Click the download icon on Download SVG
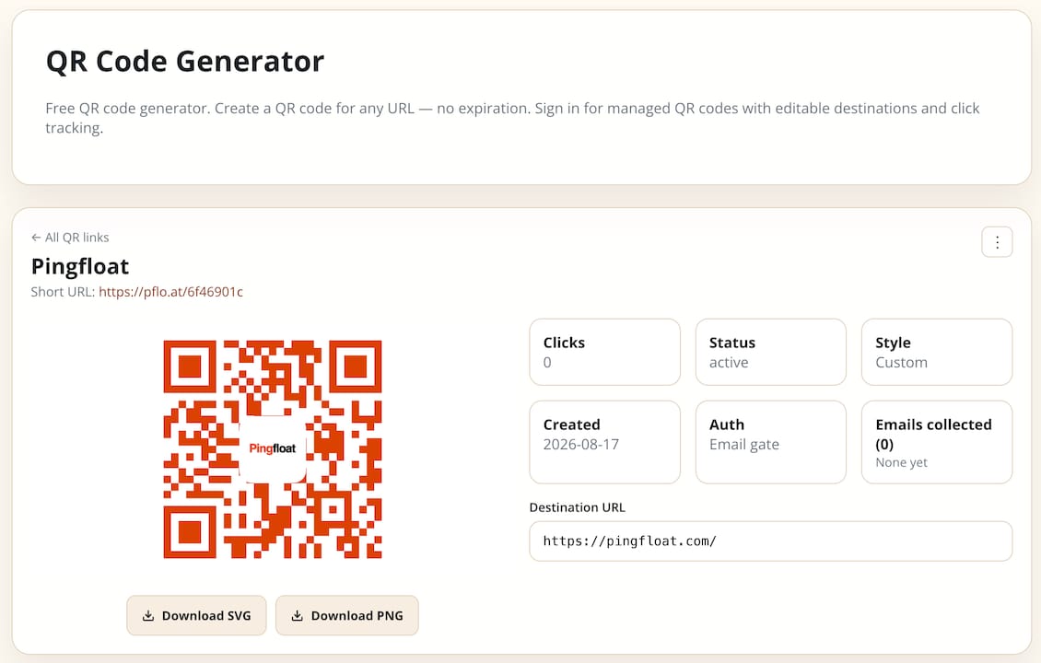Image resolution: width=1041 pixels, height=663 pixels. pyautogui.click(x=148, y=616)
